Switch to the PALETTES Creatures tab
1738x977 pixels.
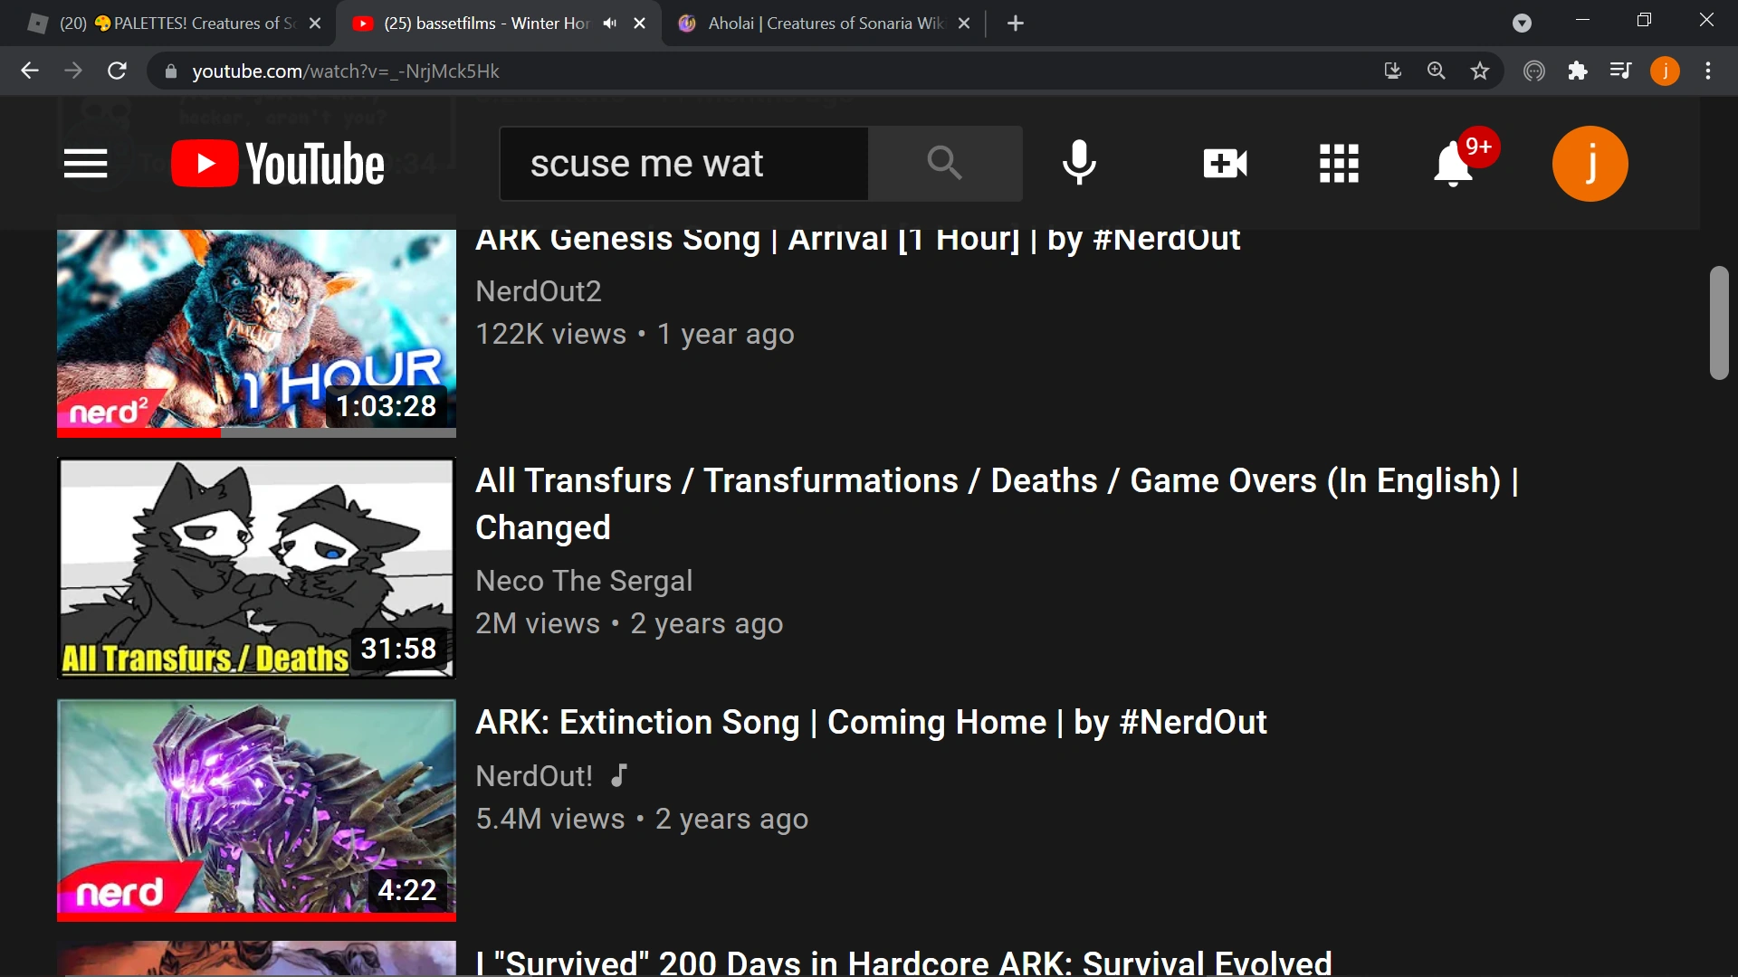click(172, 24)
